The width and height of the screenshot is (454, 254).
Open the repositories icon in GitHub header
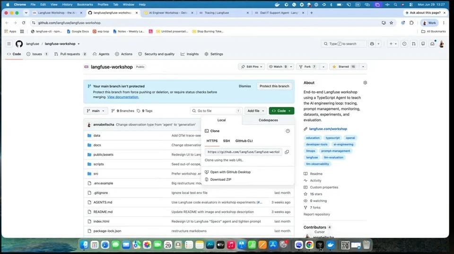(423, 44)
